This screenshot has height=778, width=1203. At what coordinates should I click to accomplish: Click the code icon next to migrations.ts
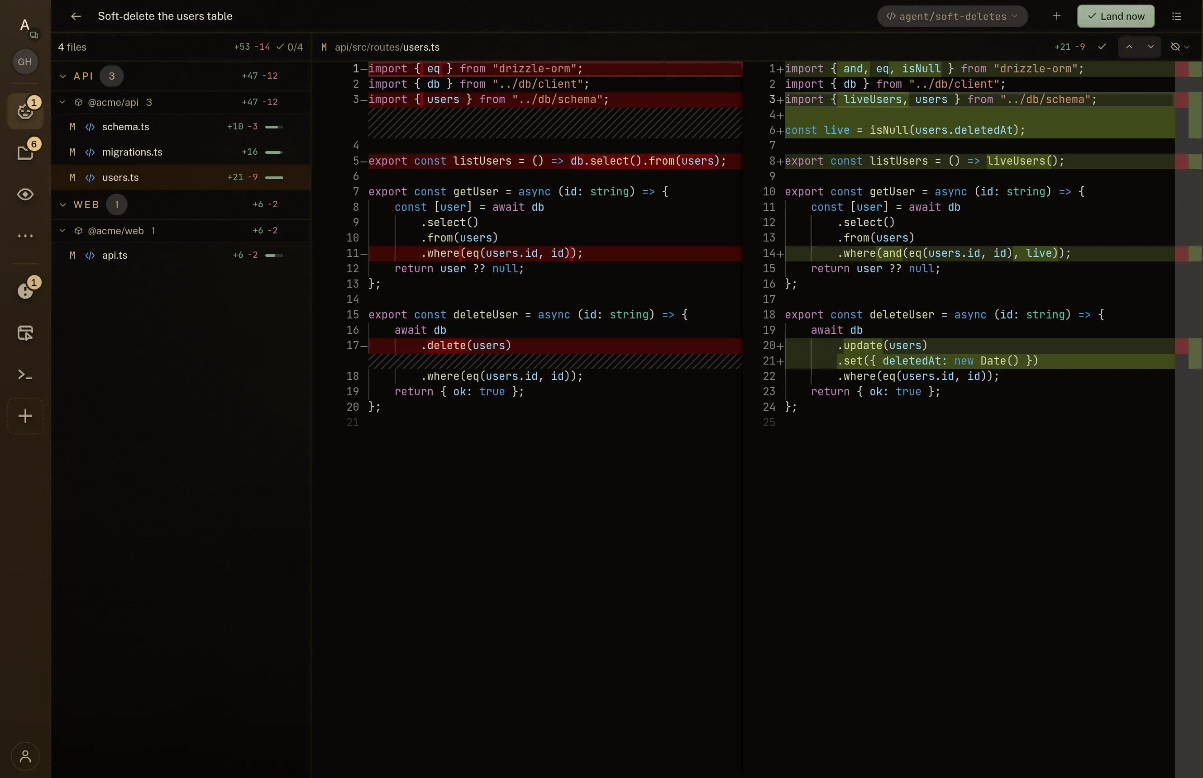90,152
